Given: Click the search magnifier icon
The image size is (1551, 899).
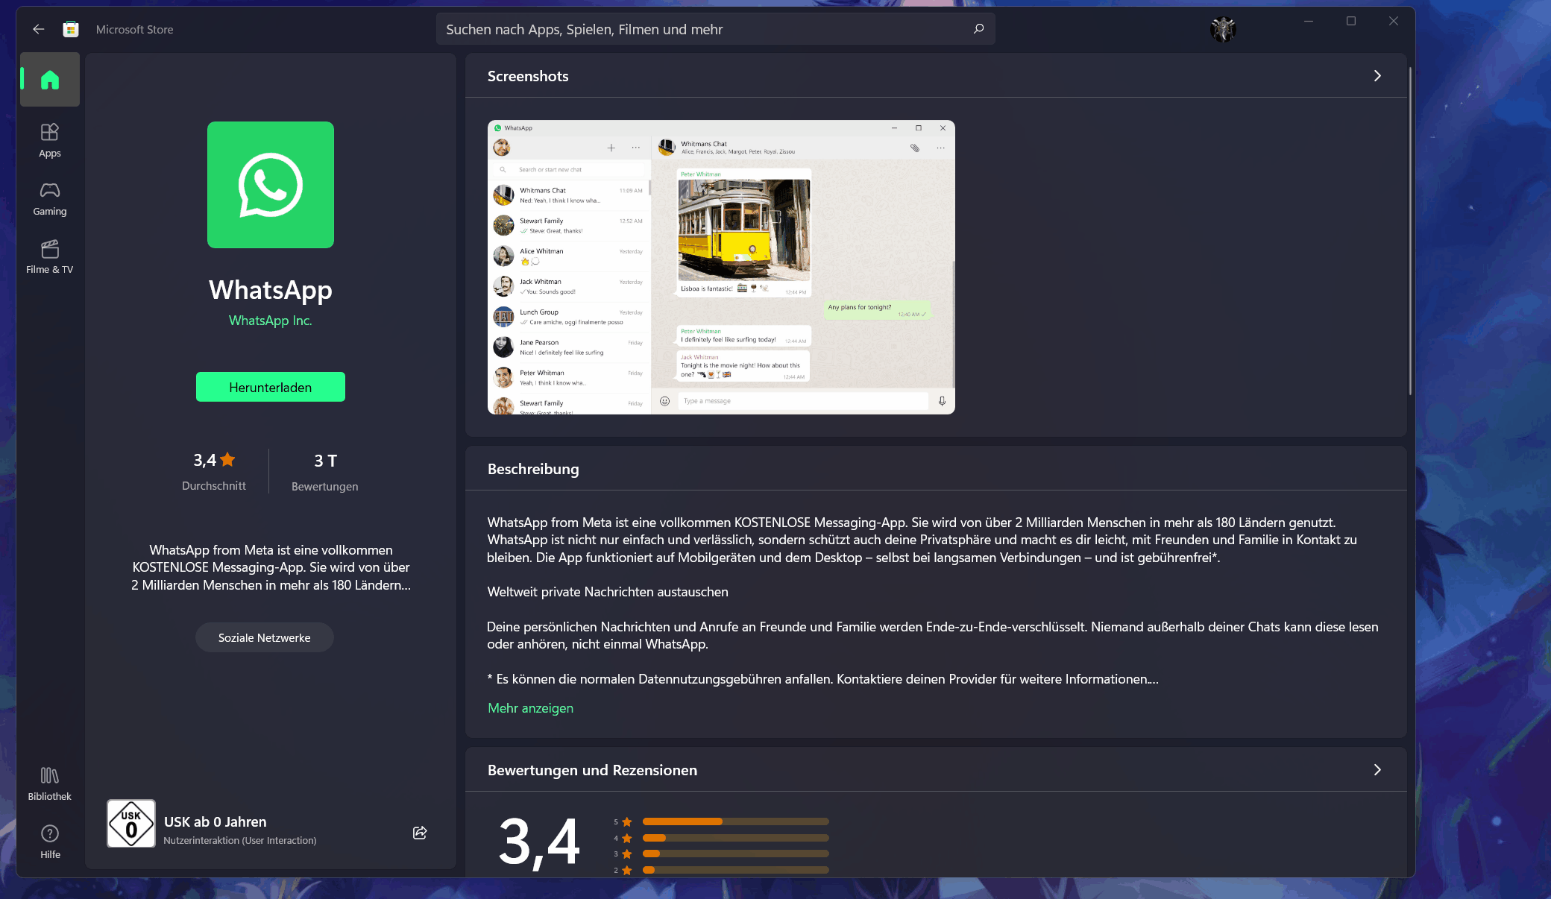Looking at the screenshot, I should [978, 29].
